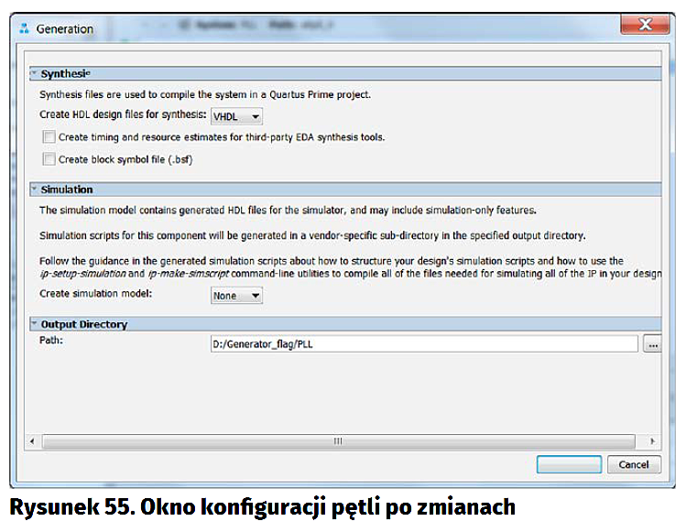Collapse the Simulation section triangle
This screenshot has height=532, width=686.
pos(34,190)
